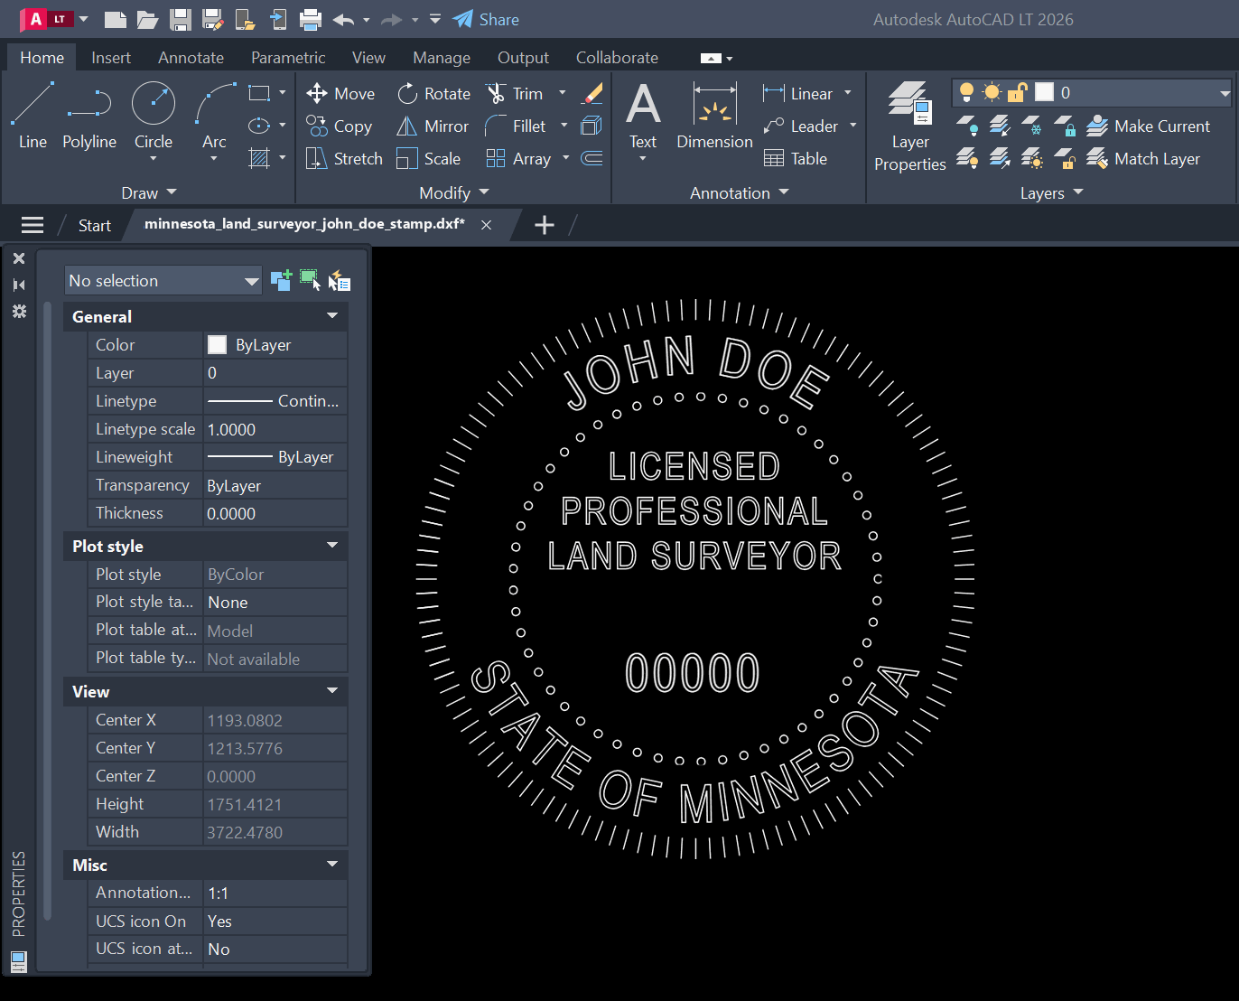Switch to the View ribbon tab

[368, 58]
